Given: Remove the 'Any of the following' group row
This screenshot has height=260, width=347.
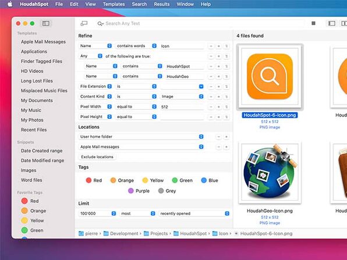Looking at the screenshot, I should click(211, 56).
